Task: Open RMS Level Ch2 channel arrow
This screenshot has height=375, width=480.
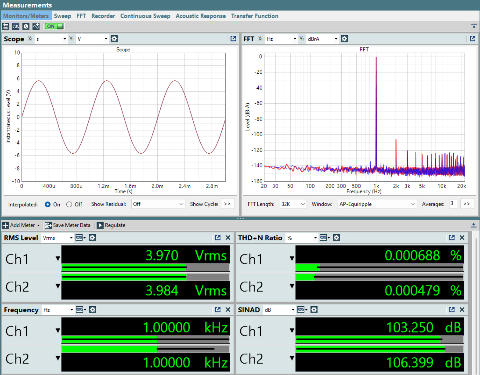Action: 58,286
